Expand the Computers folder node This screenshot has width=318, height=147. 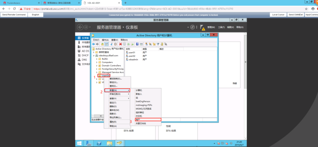(97, 62)
